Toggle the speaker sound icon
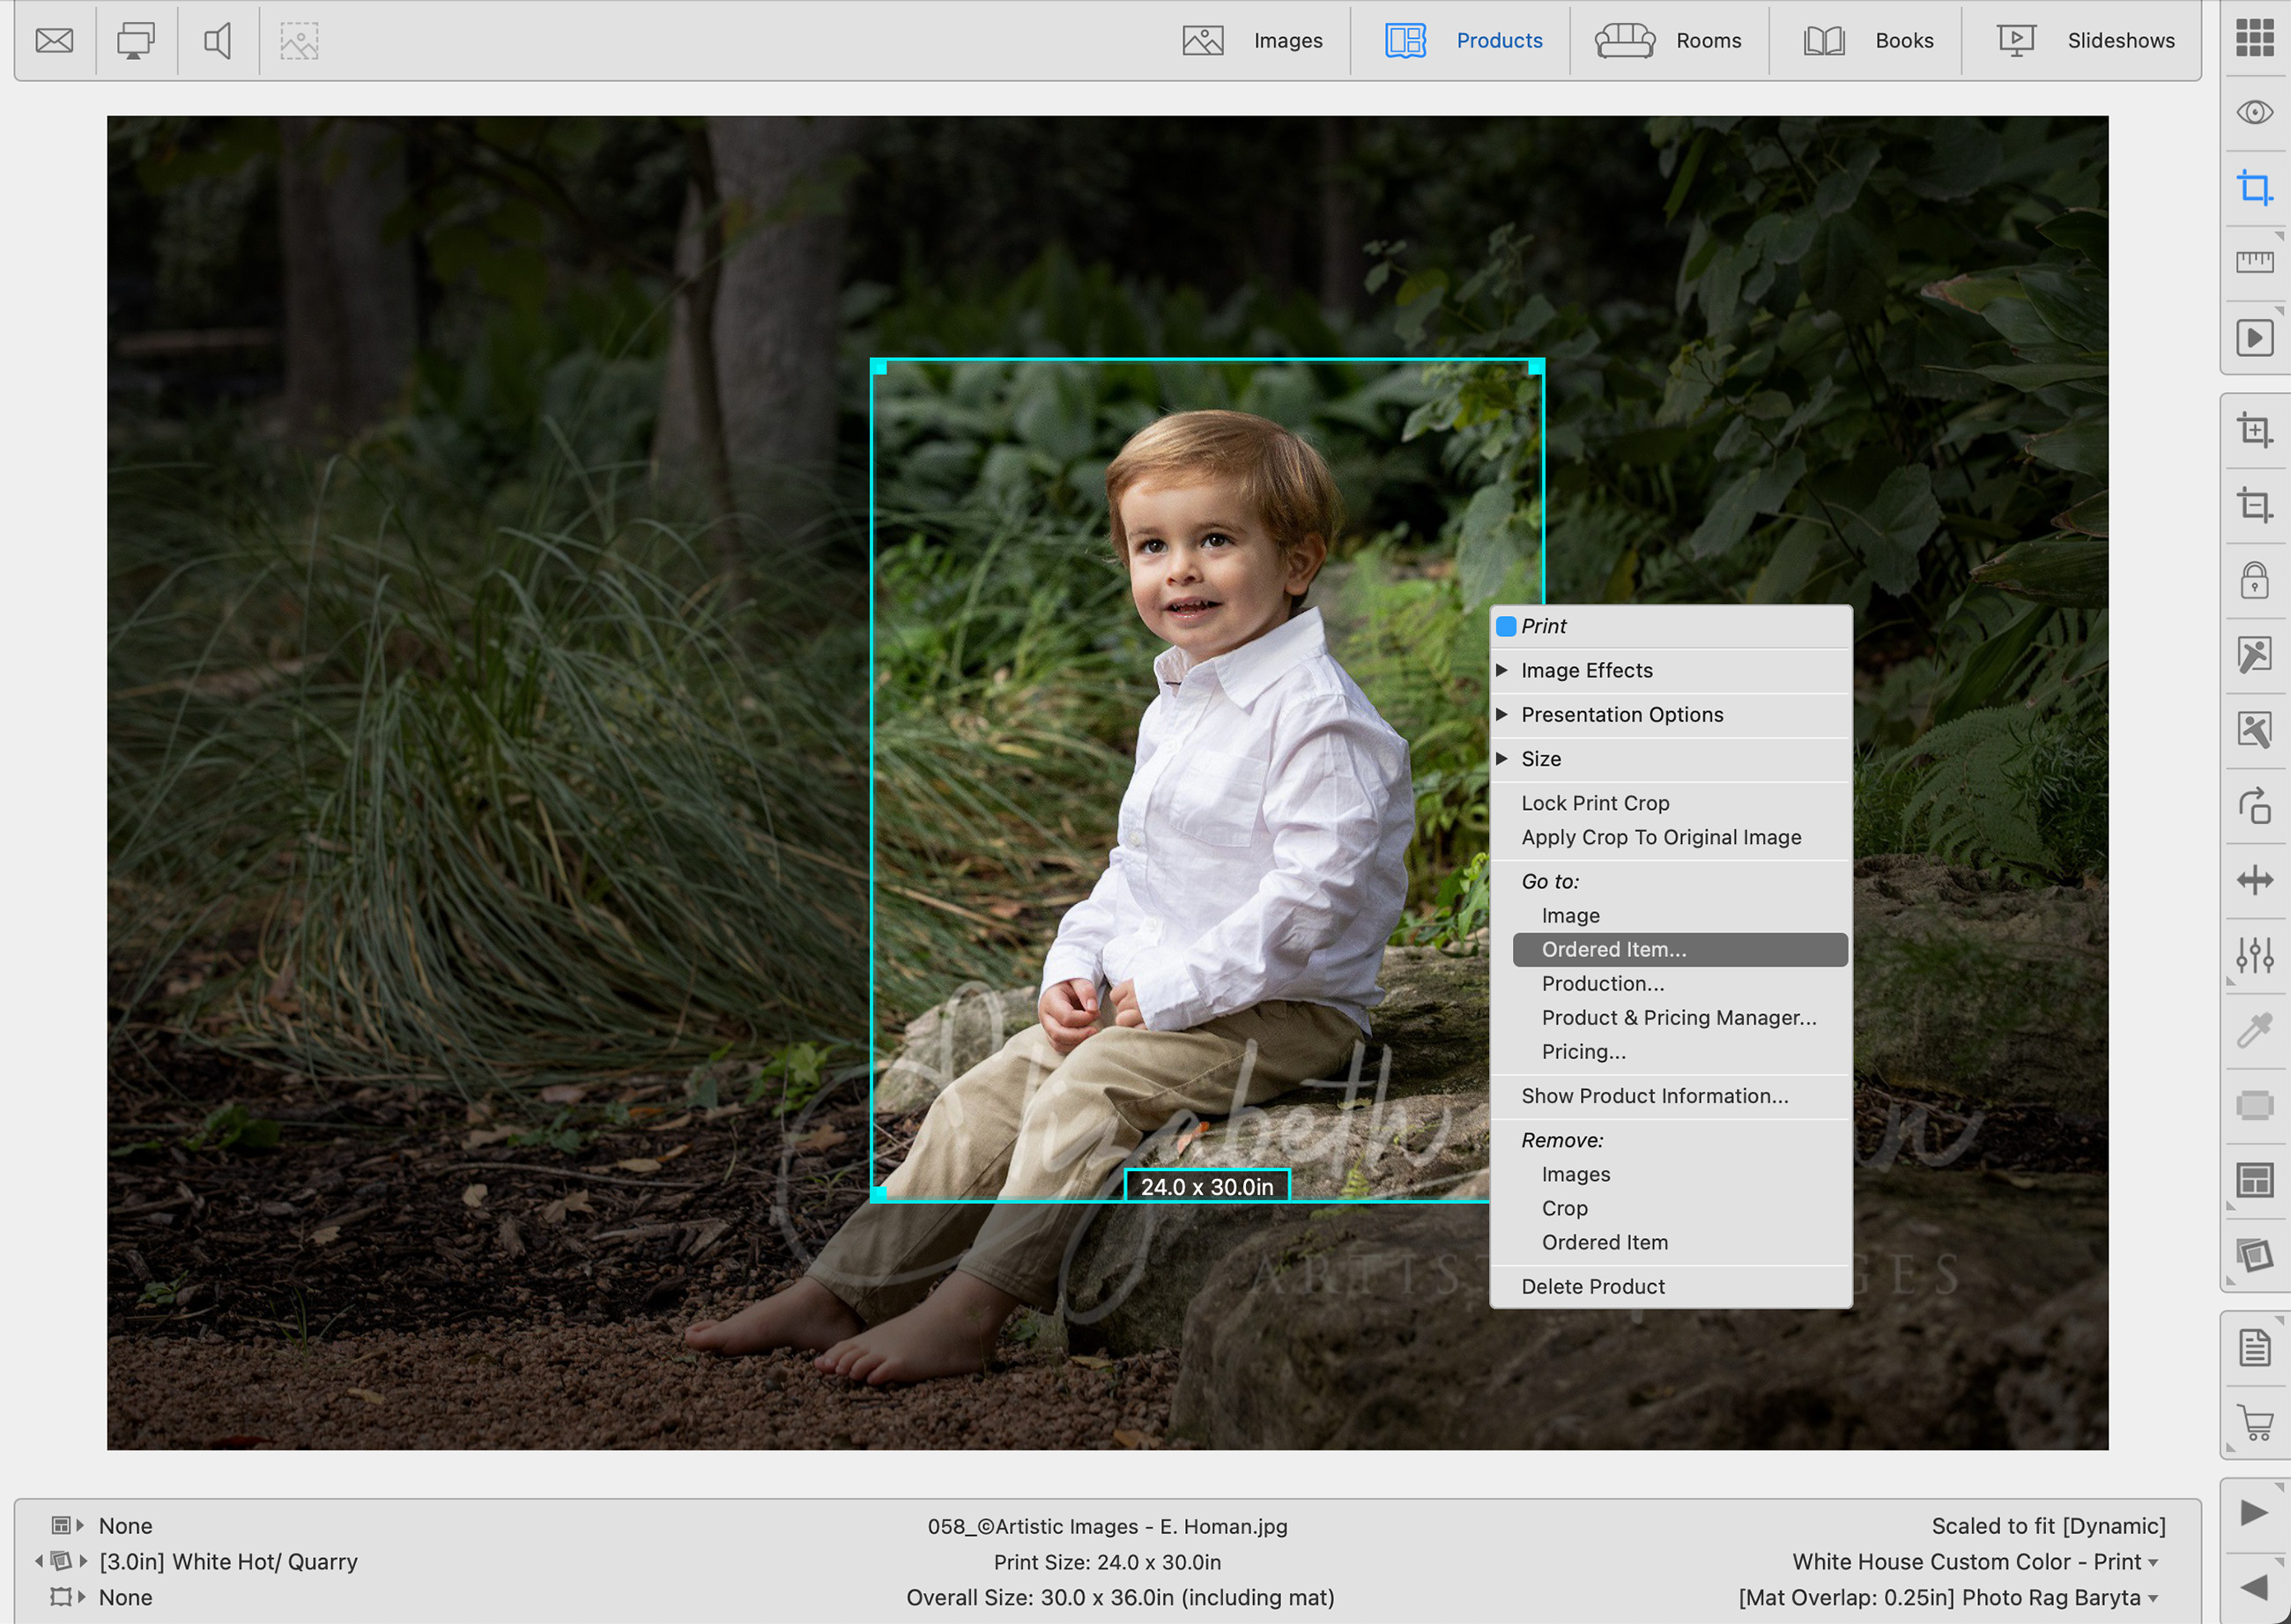2291x1624 pixels. 217,41
